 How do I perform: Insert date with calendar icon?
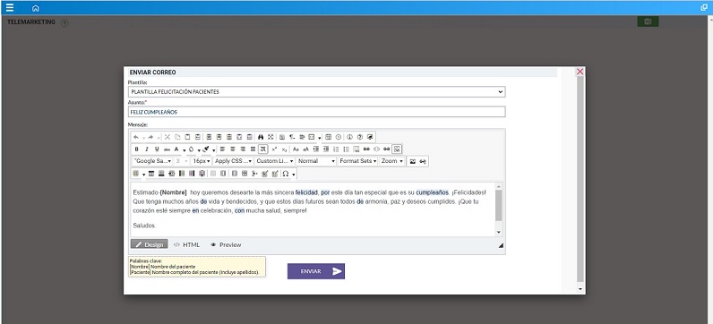pyautogui.click(x=329, y=137)
